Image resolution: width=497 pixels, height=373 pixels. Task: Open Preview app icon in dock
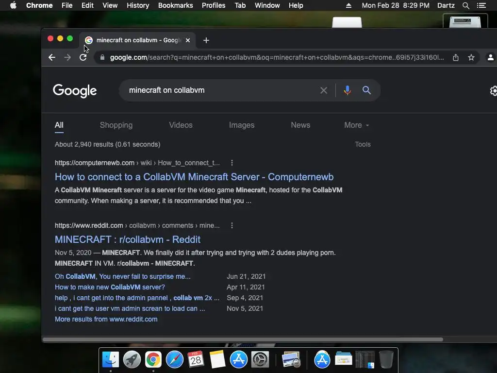click(291, 360)
